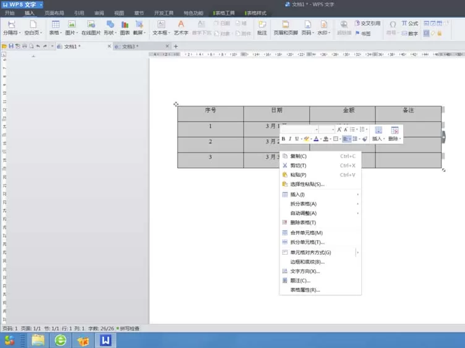
Task: Choose 剪切(T) from the context menu
Action: coord(320,166)
